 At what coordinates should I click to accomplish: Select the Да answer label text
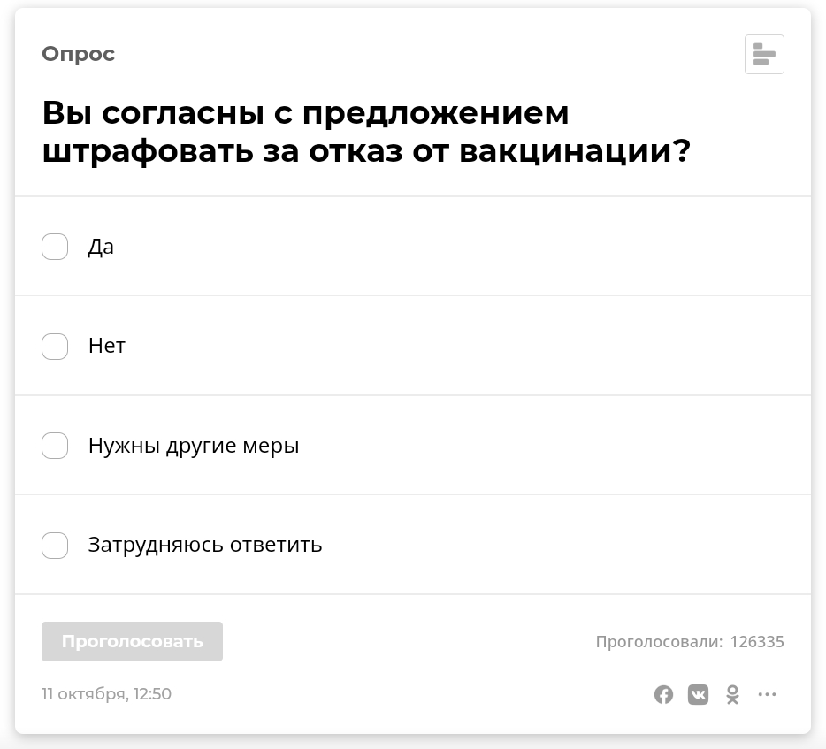(101, 247)
